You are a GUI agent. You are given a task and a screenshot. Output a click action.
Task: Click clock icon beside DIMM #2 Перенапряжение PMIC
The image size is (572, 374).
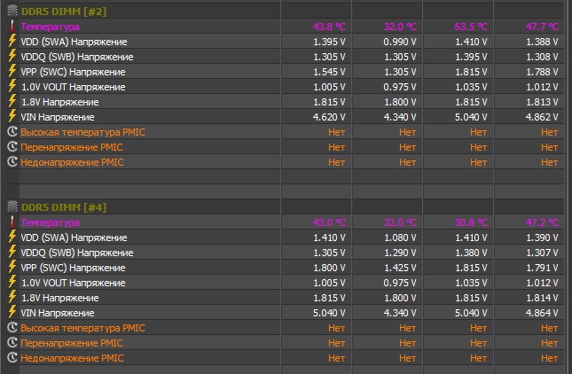point(12,147)
